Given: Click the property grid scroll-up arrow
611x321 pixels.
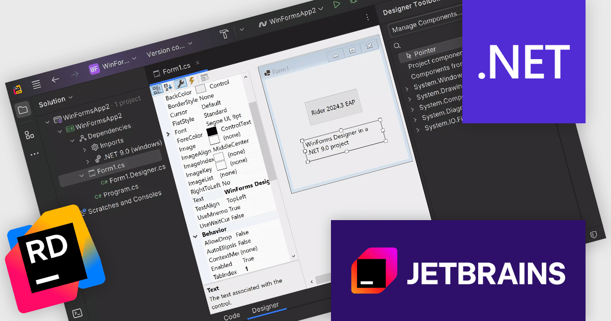Looking at the screenshot, I should pyautogui.click(x=246, y=77).
